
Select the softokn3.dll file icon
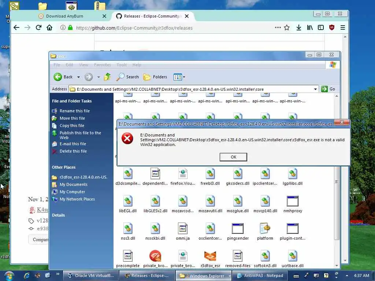click(x=265, y=256)
